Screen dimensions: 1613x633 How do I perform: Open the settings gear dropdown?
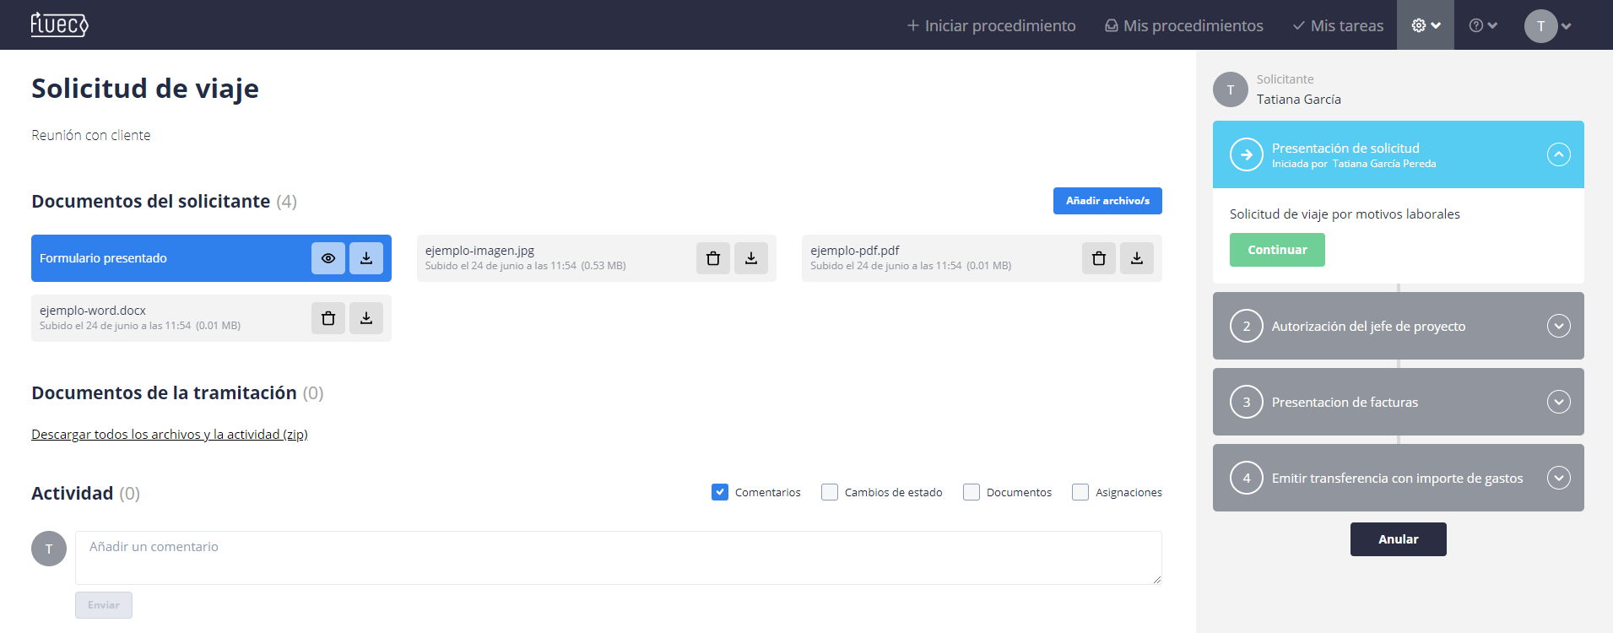pos(1425,25)
